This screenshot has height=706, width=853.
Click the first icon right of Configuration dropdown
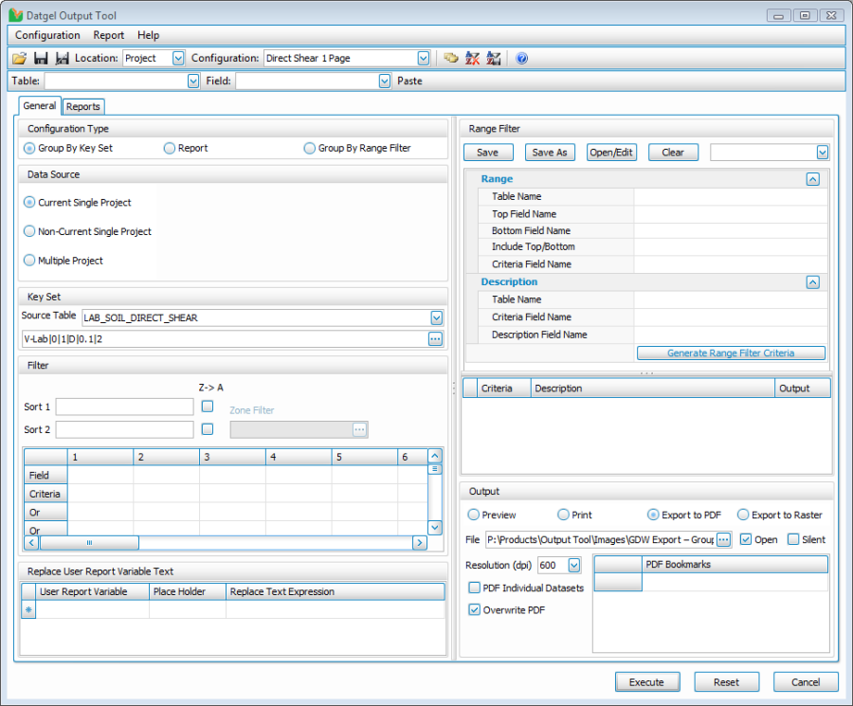coord(451,58)
